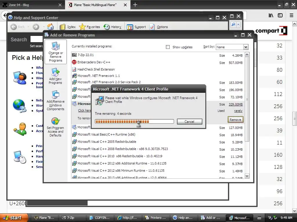
Task: Open Index in Help and Support toolbar
Action: pos(68,27)
